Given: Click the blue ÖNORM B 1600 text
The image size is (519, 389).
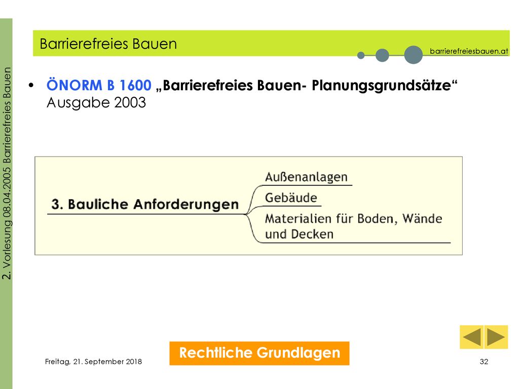Looking at the screenshot, I should tap(99, 85).
